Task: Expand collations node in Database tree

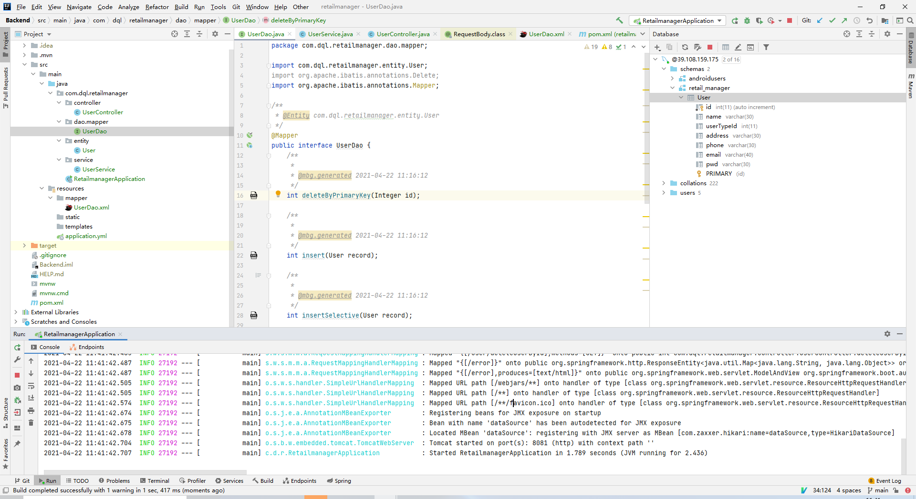Action: click(x=664, y=183)
